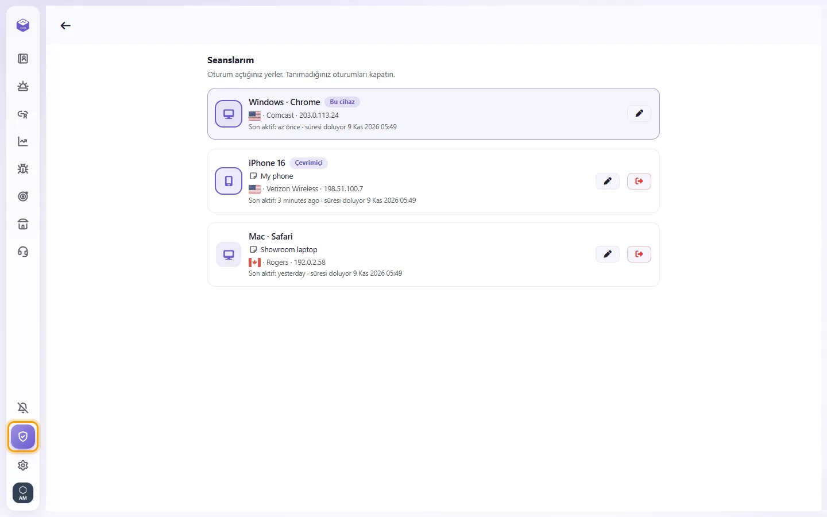Click the 'iPhone 16' session title

point(267,163)
